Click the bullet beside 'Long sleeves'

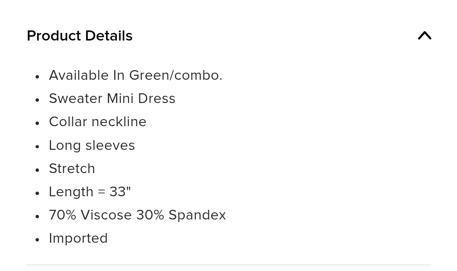pos(37,147)
